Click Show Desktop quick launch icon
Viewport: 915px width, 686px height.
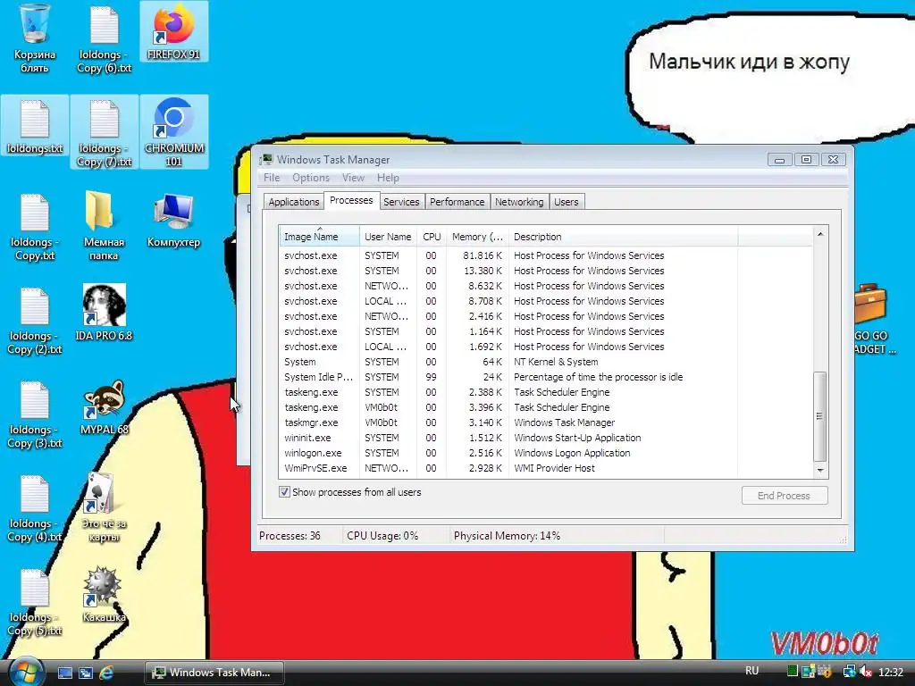click(x=64, y=673)
